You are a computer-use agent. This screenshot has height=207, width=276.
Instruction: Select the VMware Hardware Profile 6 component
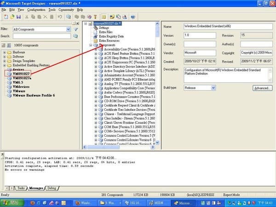pos(34,95)
